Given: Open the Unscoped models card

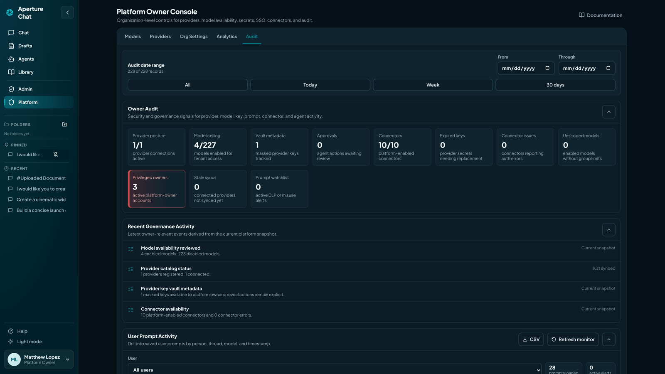Looking at the screenshot, I should click(587, 147).
